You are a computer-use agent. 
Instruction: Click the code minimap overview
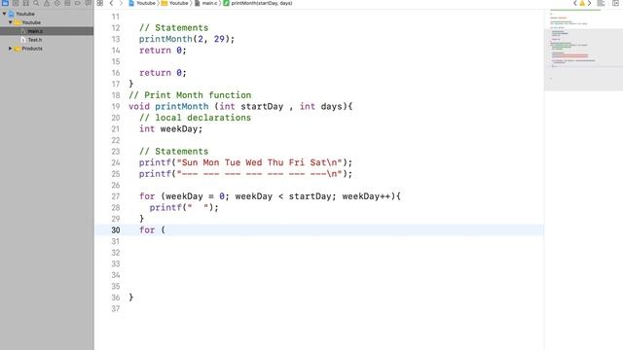click(x=583, y=50)
